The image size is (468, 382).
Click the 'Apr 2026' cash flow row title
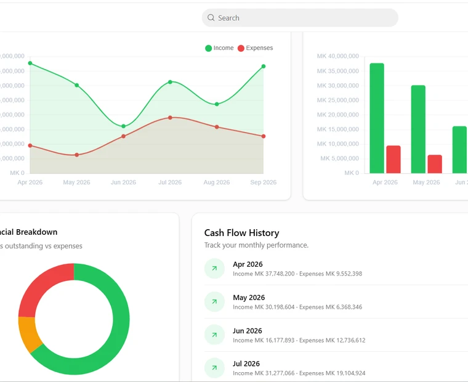[x=248, y=264]
